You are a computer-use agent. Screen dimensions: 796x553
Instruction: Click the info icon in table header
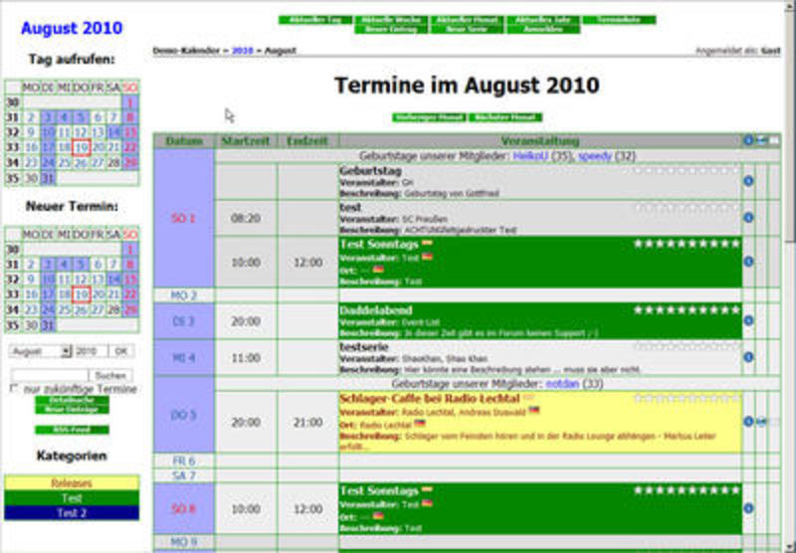pyautogui.click(x=748, y=141)
